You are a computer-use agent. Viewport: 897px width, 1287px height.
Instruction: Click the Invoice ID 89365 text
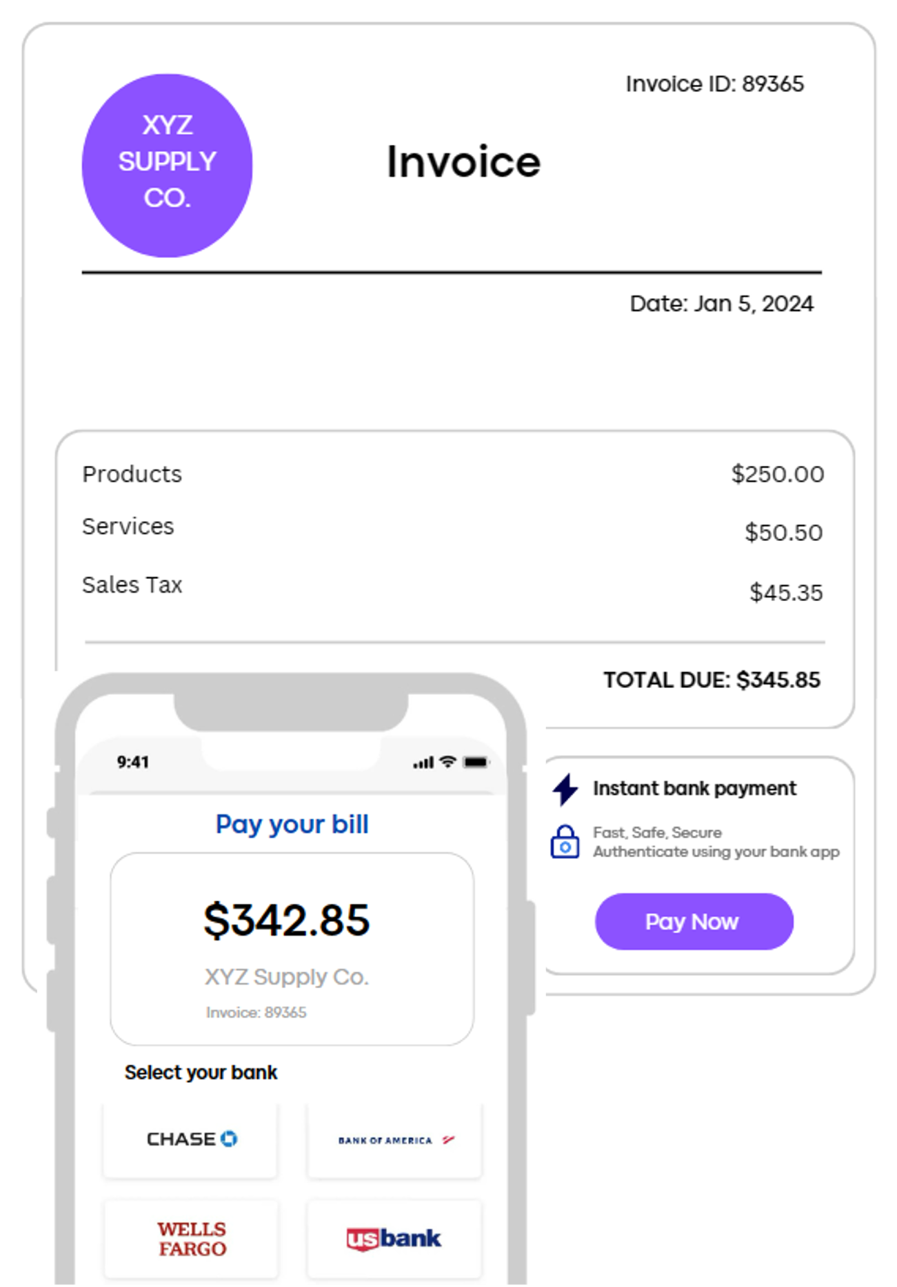(x=714, y=84)
